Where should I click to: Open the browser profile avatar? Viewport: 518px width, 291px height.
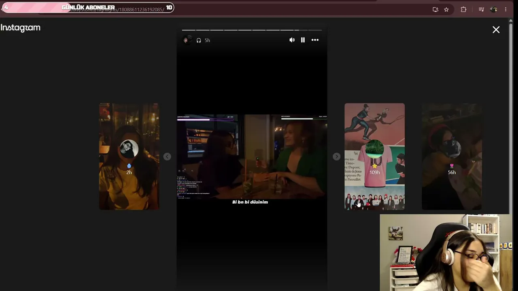click(493, 9)
